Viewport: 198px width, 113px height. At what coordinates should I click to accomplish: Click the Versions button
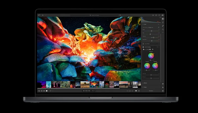(151, 91)
